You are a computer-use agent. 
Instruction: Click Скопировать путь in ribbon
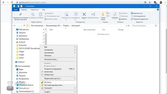click(52, 16)
